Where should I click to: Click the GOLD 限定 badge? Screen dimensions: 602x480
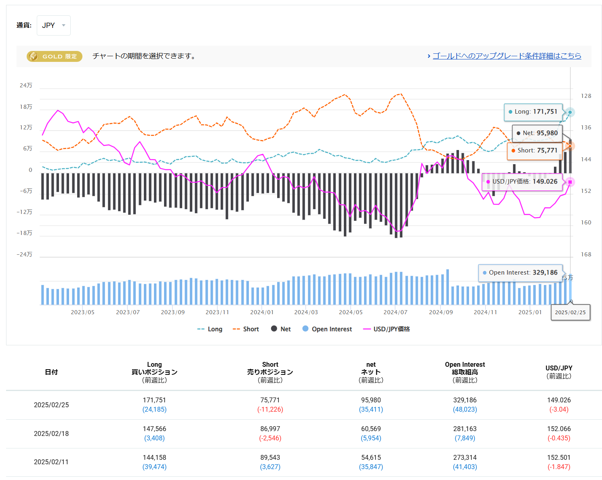(55, 56)
